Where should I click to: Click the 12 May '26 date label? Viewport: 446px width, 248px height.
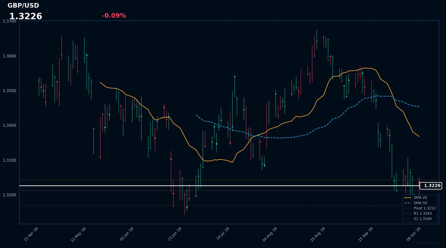point(79,234)
